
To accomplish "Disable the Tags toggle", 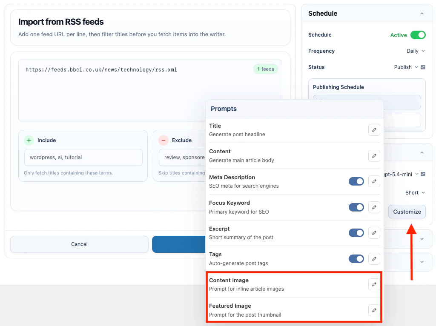I will 356,259.
